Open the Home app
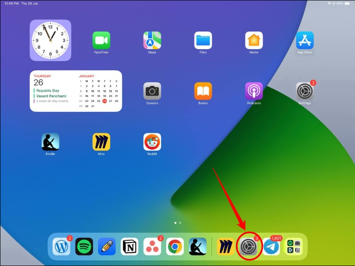Image resolution: width=355 pixels, height=266 pixels. (254, 41)
